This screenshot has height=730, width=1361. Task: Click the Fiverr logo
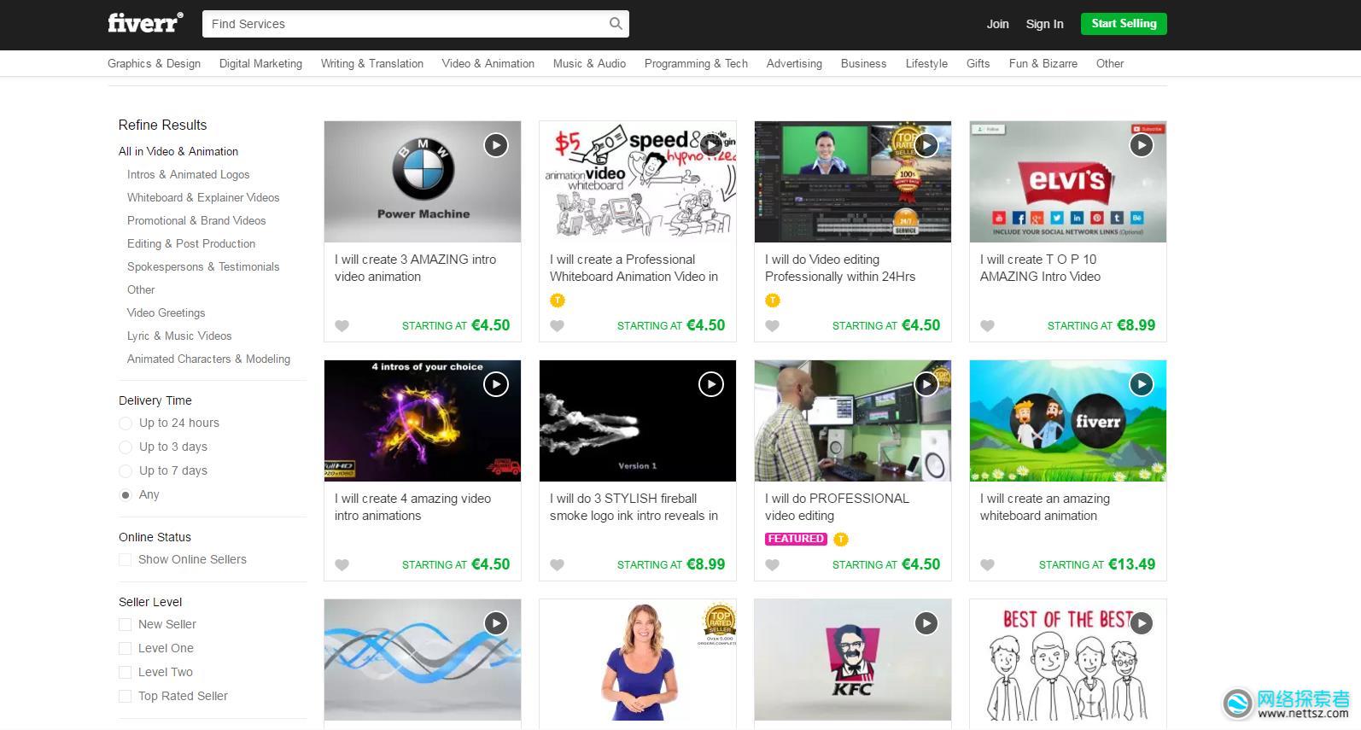[145, 23]
